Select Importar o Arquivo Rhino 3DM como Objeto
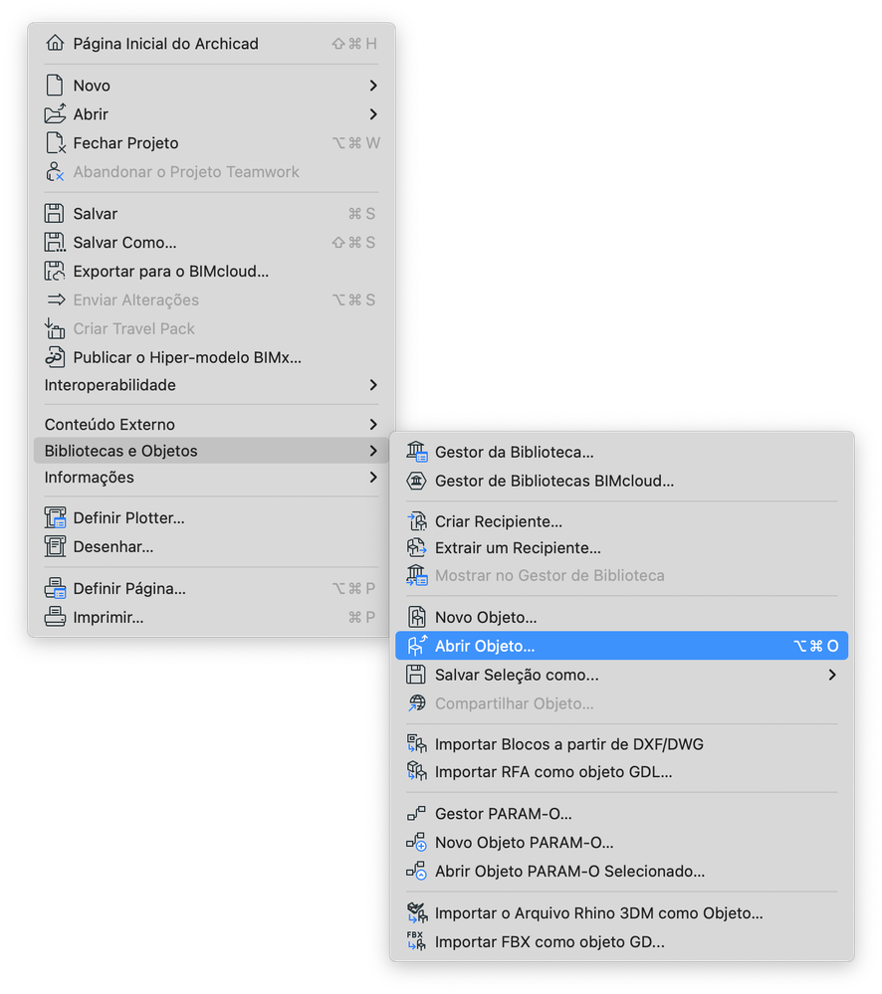 [621, 912]
